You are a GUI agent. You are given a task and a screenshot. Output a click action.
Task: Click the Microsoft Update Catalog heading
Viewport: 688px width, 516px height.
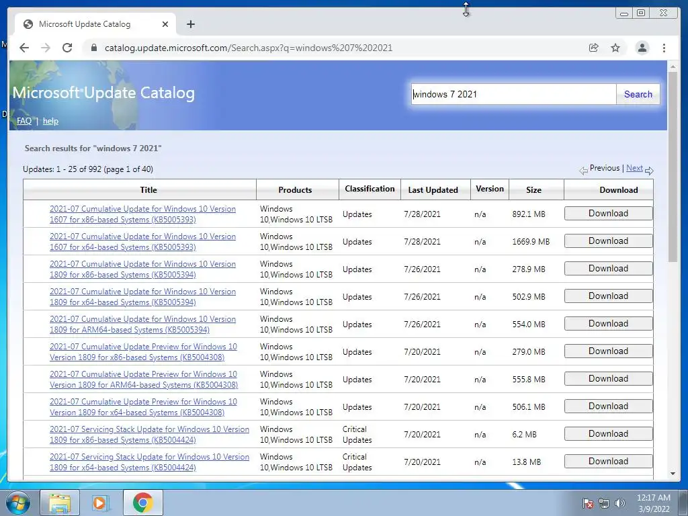[103, 93]
